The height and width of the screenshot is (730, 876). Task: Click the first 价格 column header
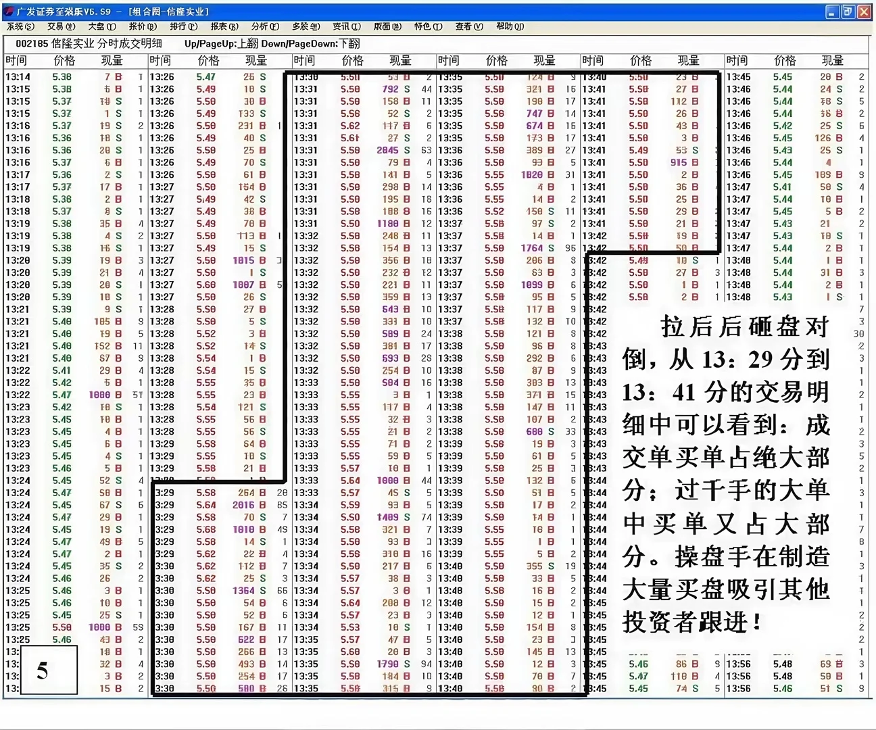pyautogui.click(x=64, y=60)
